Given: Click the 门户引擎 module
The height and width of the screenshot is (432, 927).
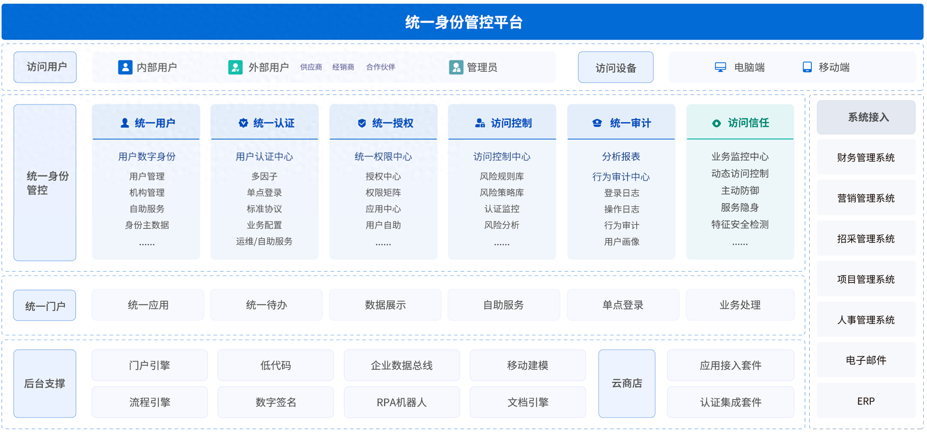Looking at the screenshot, I should (x=150, y=366).
